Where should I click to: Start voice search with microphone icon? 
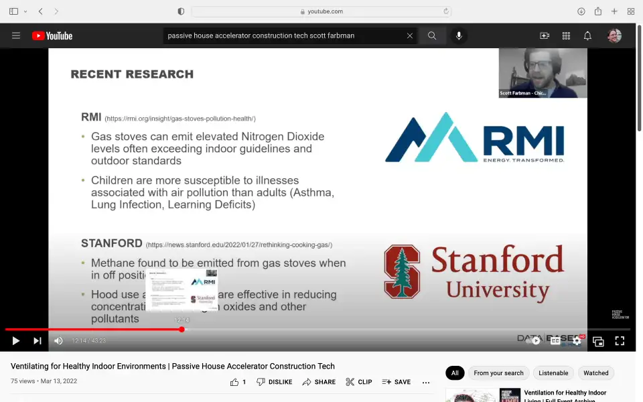(x=459, y=36)
